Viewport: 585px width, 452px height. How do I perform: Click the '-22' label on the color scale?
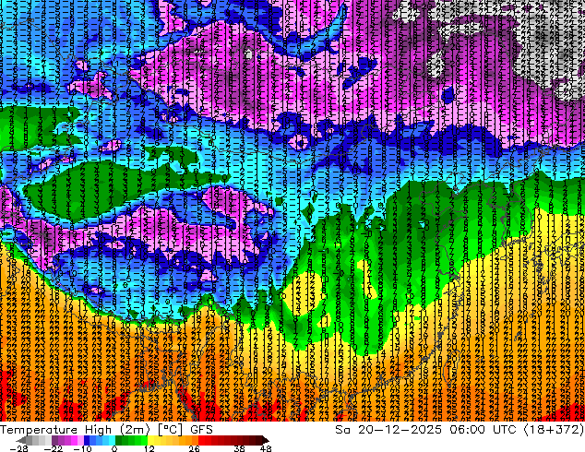point(54,448)
